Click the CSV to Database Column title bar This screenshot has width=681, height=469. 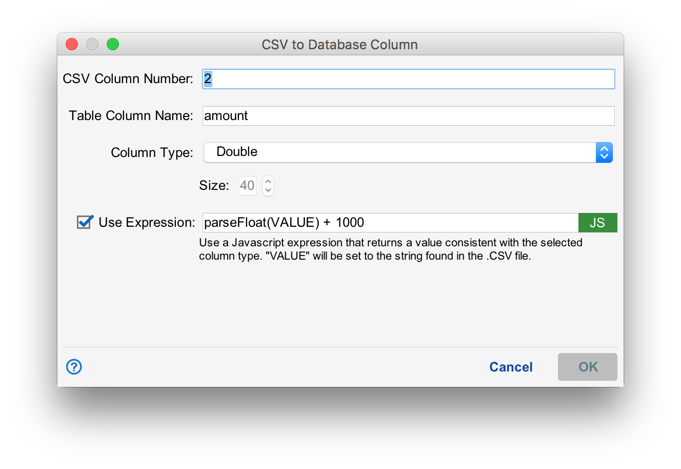tap(340, 44)
